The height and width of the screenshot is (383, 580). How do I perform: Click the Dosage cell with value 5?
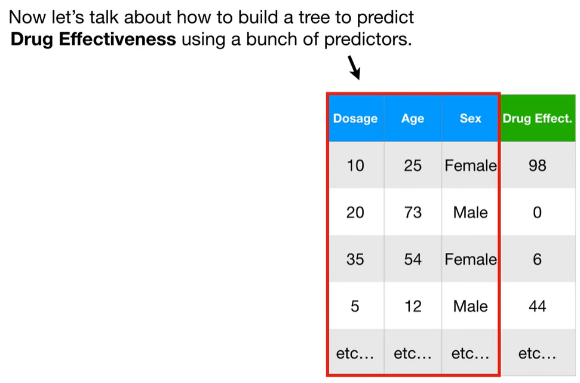point(355,306)
